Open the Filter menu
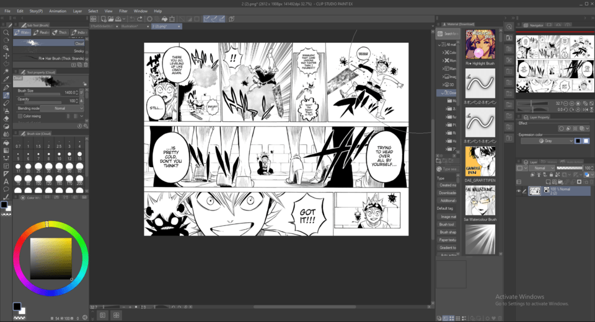This screenshot has width=595, height=322. pyautogui.click(x=123, y=11)
